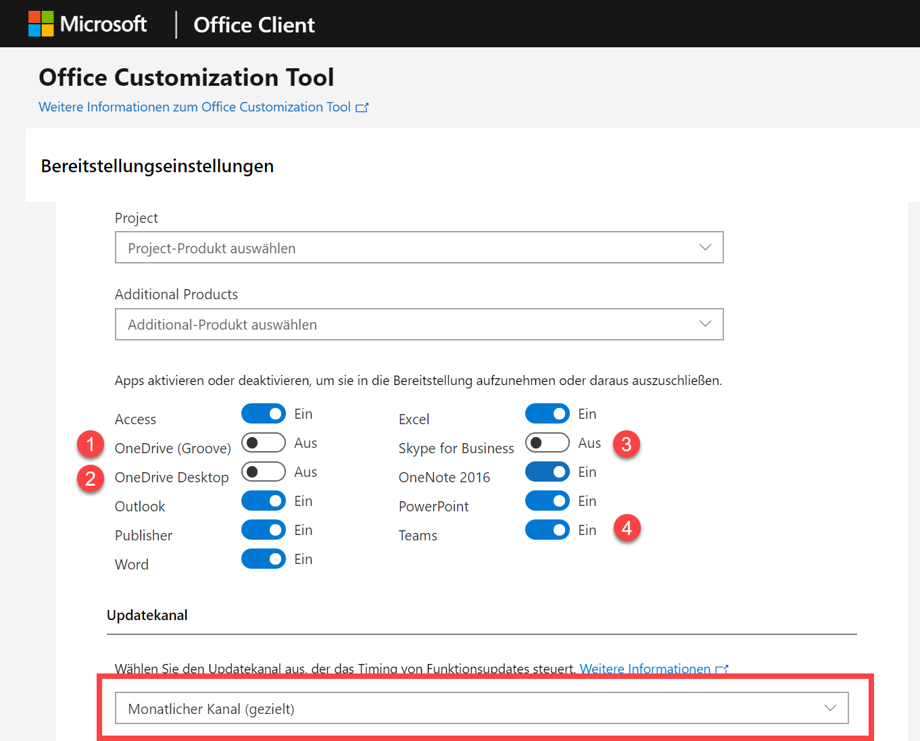Viewport: 920px width, 741px height.
Task: Click the OneDrive Desktop label
Action: point(172,478)
